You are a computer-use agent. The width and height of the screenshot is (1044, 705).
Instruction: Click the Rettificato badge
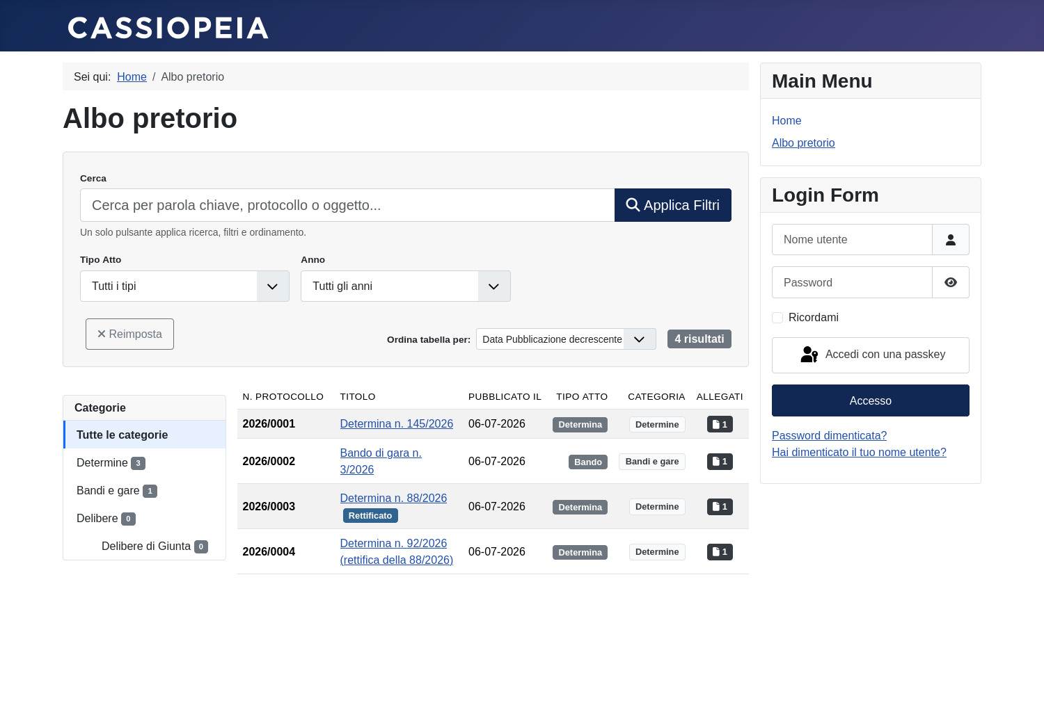point(370,516)
